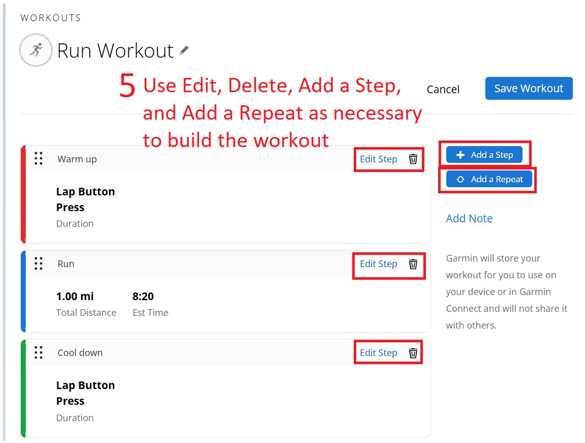Cancel the workout editing
The height and width of the screenshot is (443, 585).
click(x=443, y=89)
